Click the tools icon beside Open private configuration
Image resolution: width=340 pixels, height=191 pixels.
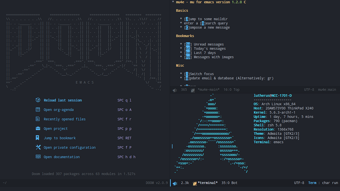(x=38, y=147)
